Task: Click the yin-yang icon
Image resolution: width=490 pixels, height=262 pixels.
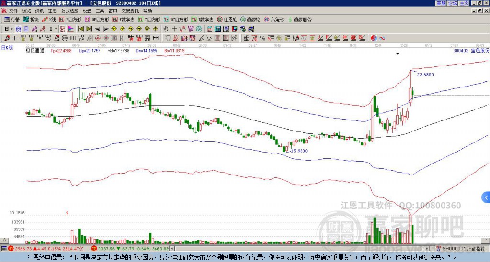Action: click(374, 38)
